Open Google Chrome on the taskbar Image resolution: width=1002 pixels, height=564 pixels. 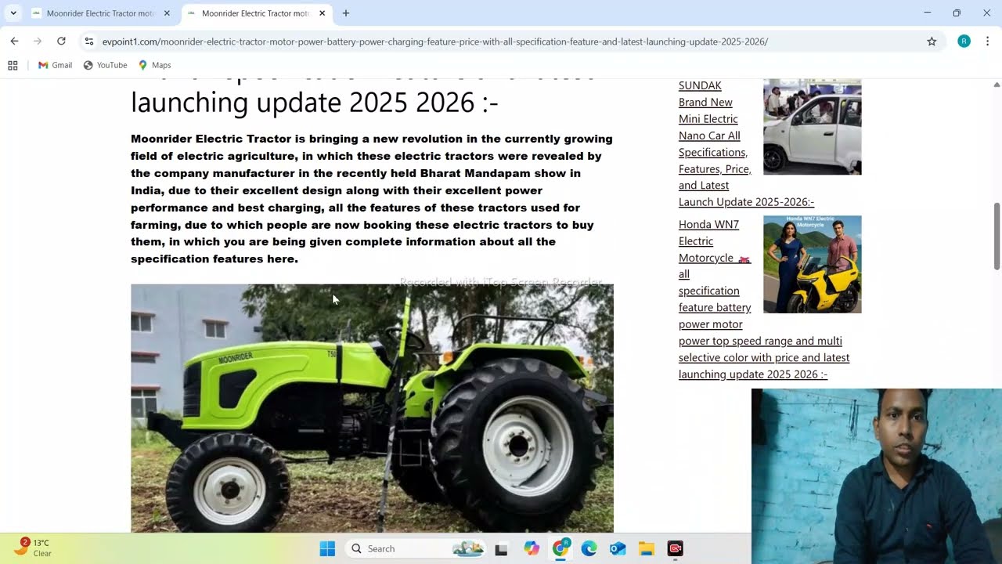point(560,548)
